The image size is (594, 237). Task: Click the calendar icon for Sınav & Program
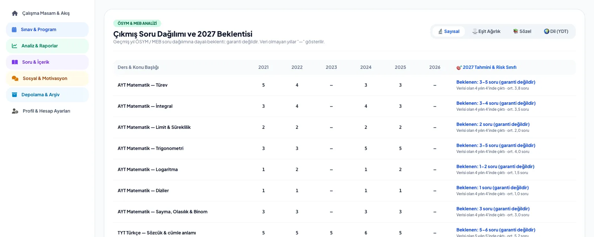click(14, 30)
